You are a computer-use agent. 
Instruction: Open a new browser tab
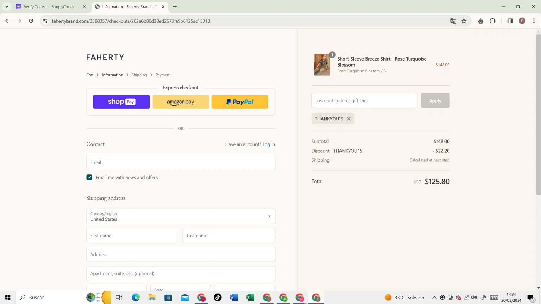click(x=175, y=6)
